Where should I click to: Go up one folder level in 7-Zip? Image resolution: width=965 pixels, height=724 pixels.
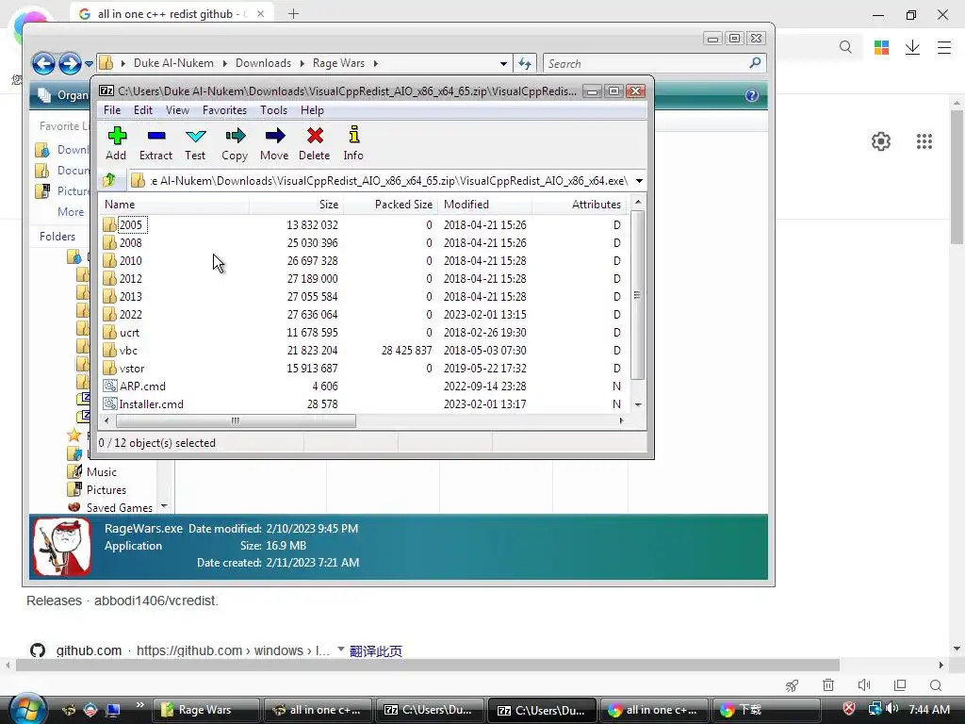[109, 180]
